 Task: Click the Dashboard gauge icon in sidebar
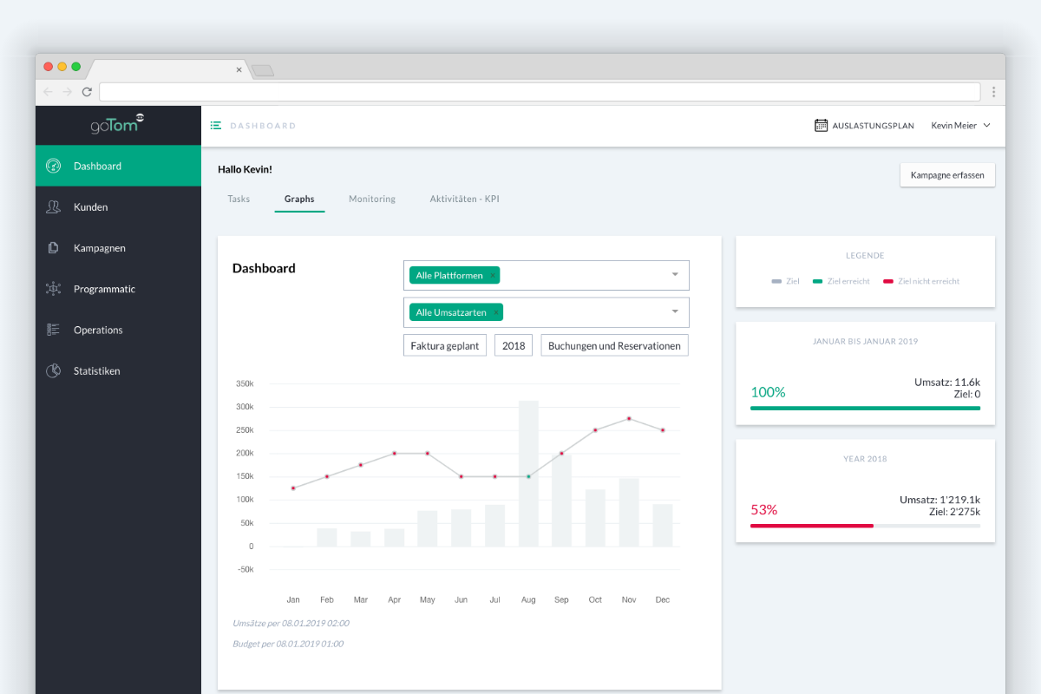pyautogui.click(x=53, y=166)
